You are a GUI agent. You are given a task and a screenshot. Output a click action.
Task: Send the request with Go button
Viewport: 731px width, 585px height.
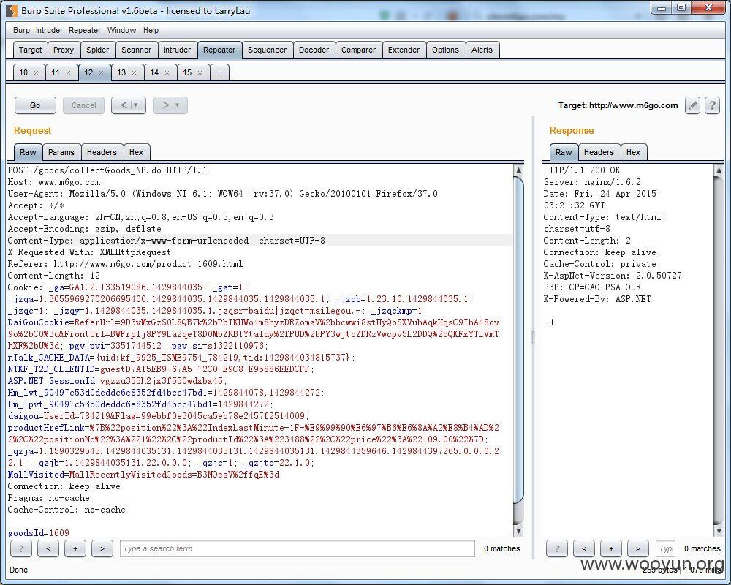[x=35, y=105]
